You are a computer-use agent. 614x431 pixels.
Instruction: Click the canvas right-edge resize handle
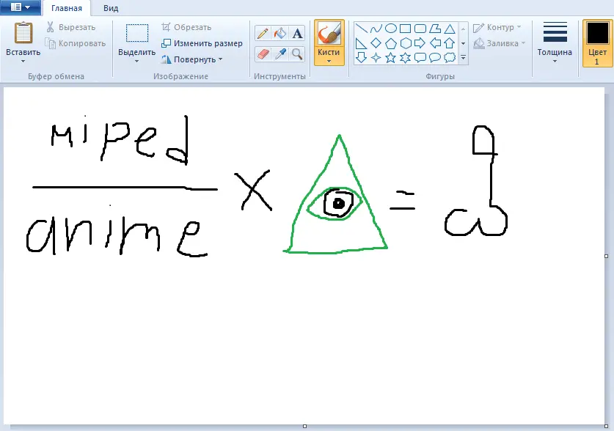(x=607, y=256)
